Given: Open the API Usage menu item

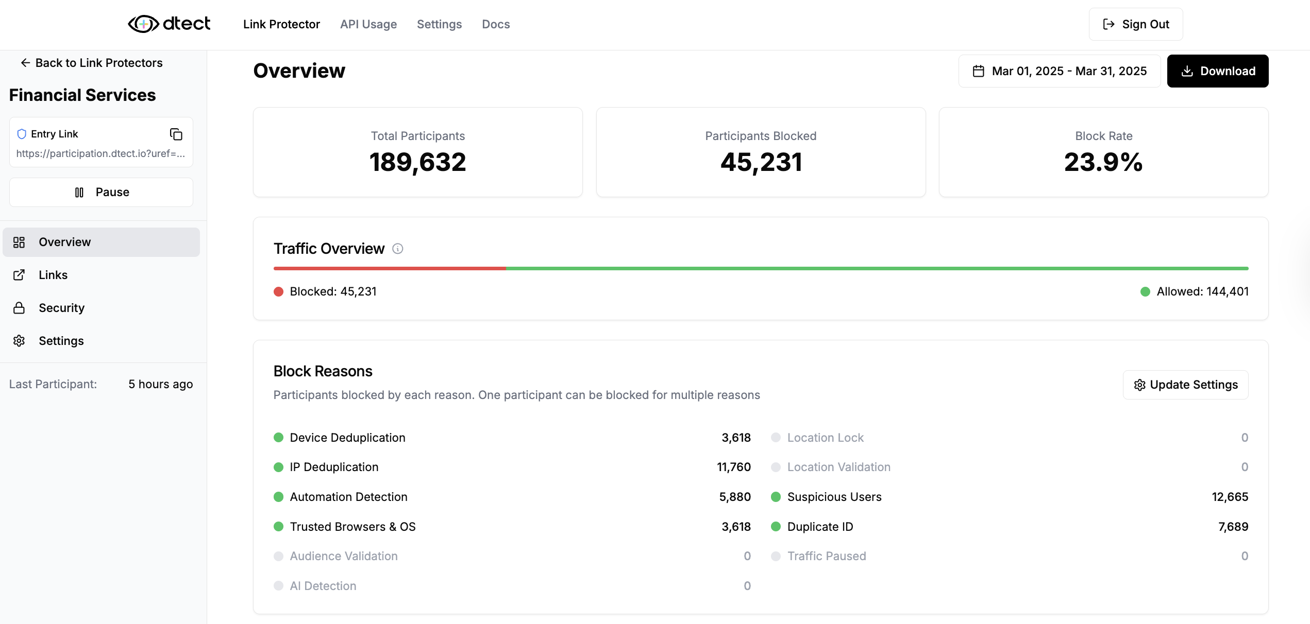Looking at the screenshot, I should pyautogui.click(x=368, y=24).
